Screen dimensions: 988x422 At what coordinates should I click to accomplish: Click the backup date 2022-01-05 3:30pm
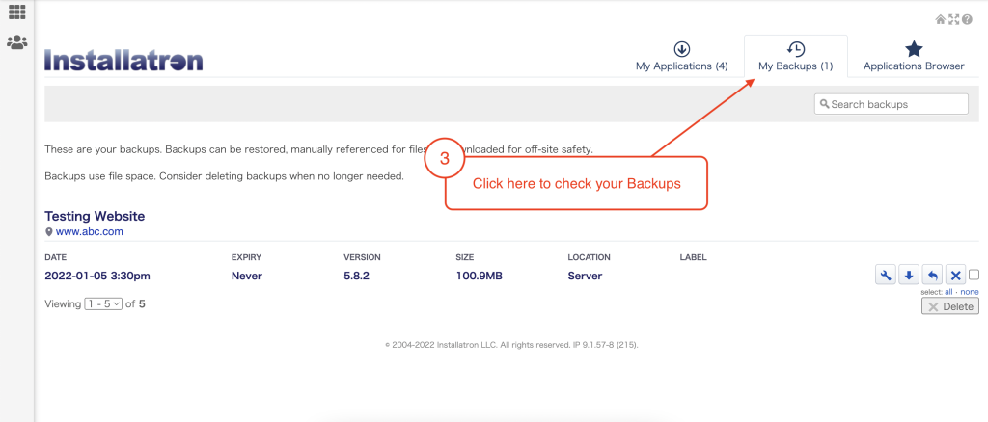(97, 276)
